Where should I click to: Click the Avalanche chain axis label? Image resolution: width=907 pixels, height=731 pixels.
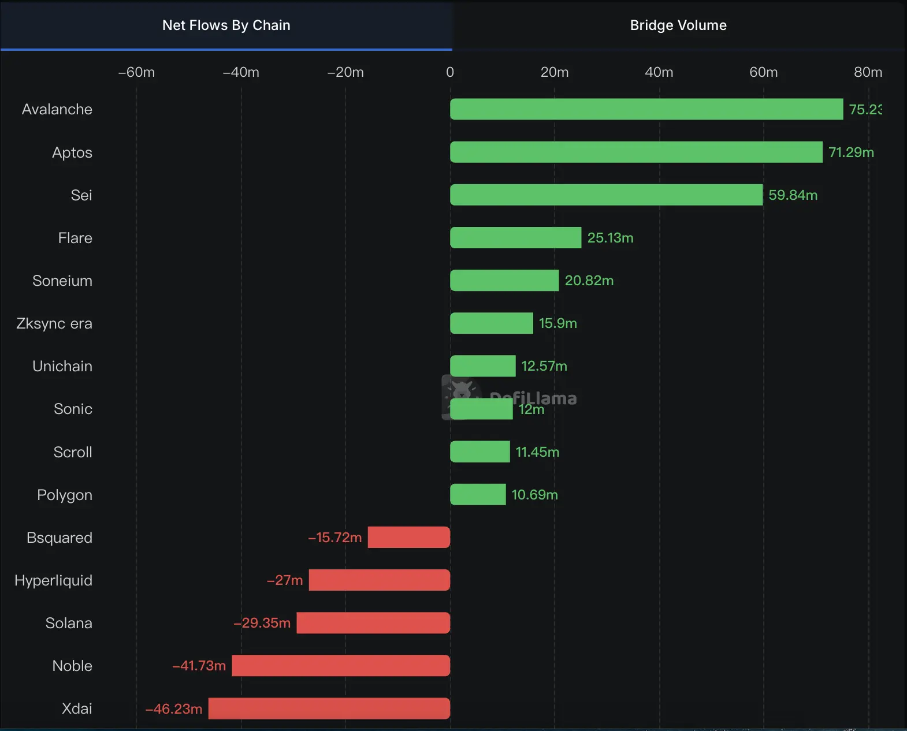pos(57,109)
